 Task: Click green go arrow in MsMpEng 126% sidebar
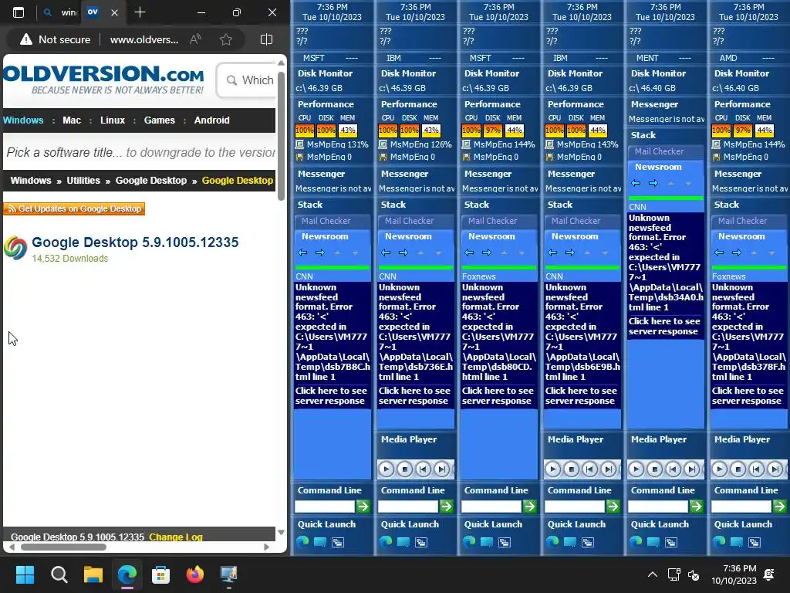[x=447, y=506]
